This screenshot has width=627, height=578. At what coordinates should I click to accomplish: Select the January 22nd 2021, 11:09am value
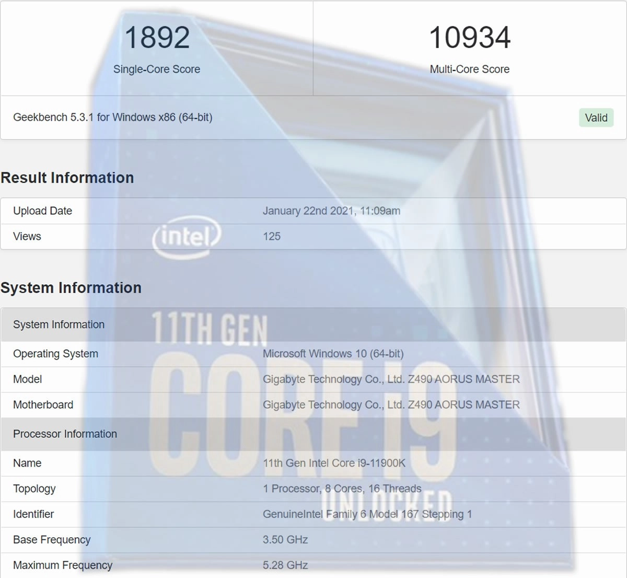coord(331,211)
